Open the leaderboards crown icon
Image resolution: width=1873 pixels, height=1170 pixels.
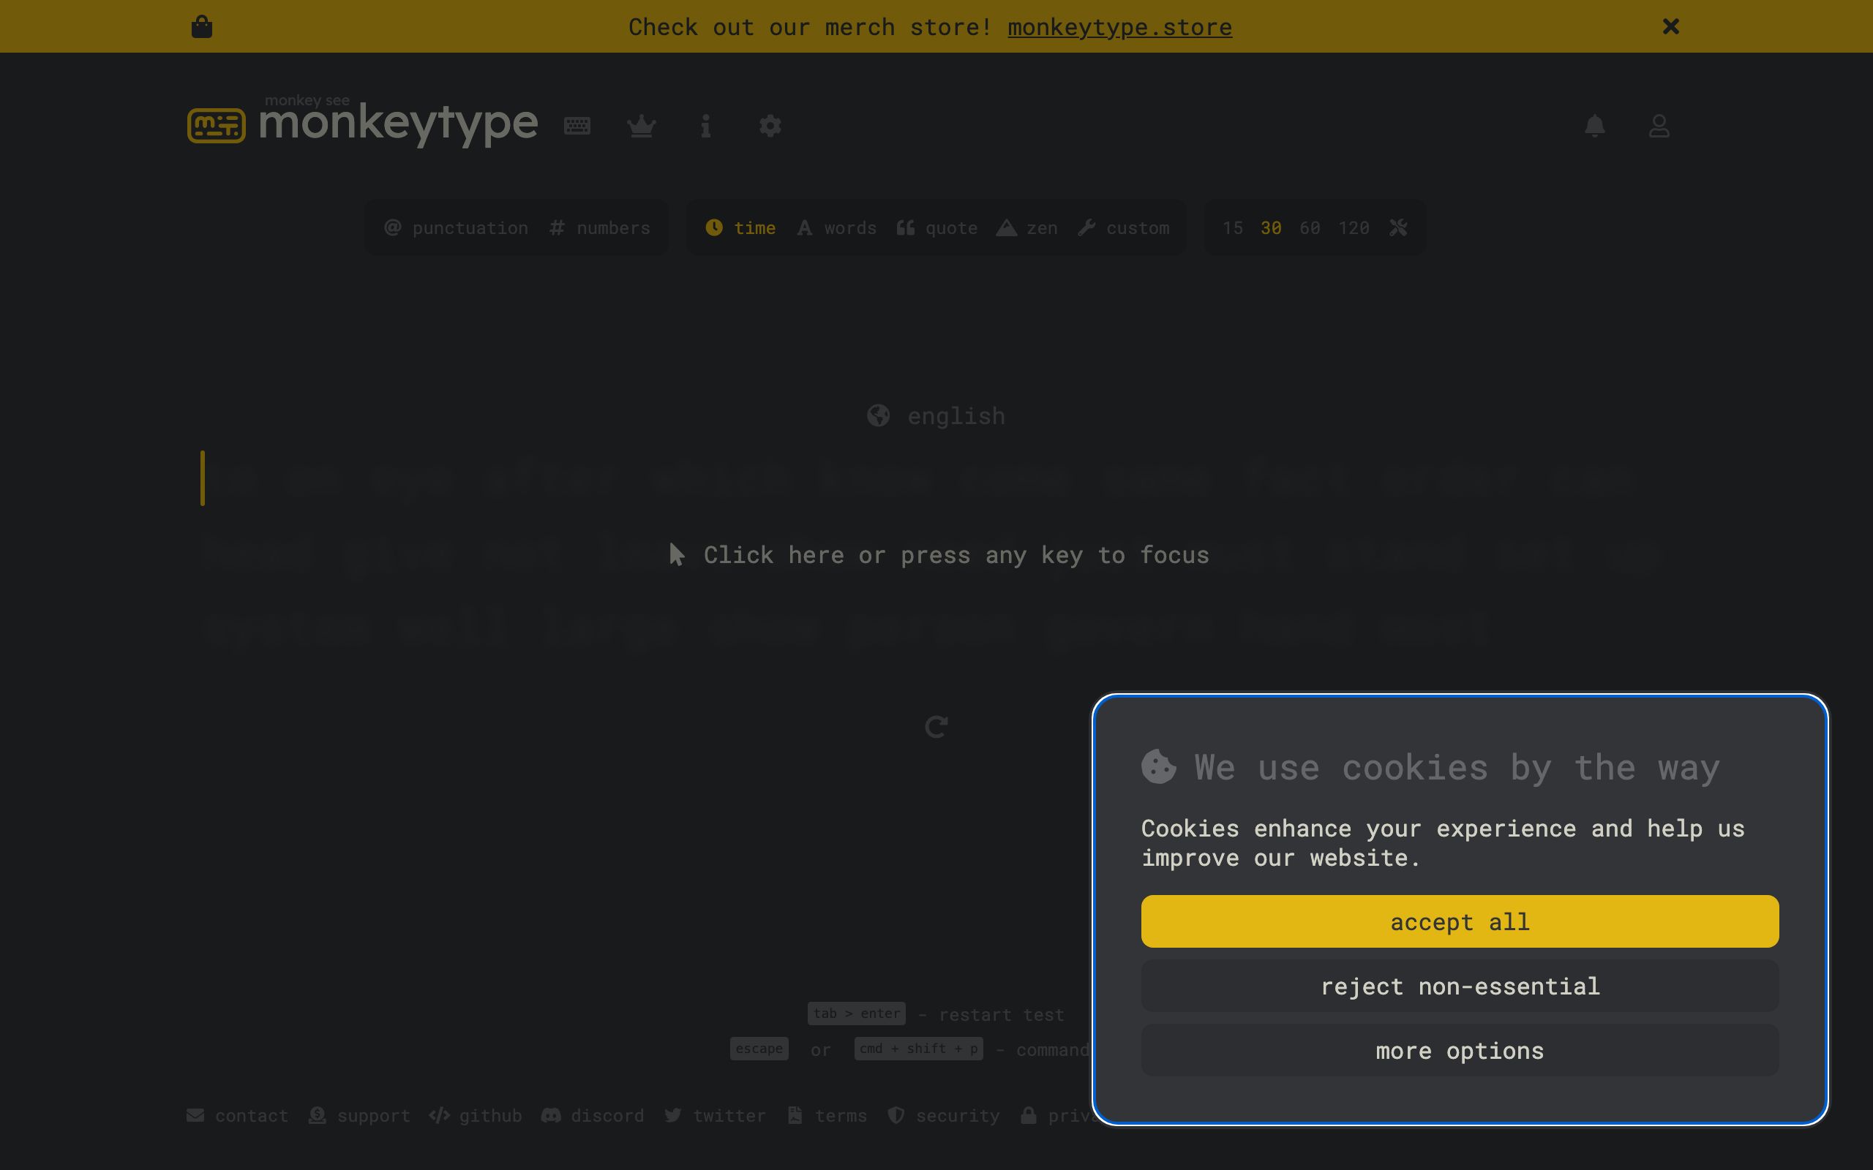tap(642, 125)
